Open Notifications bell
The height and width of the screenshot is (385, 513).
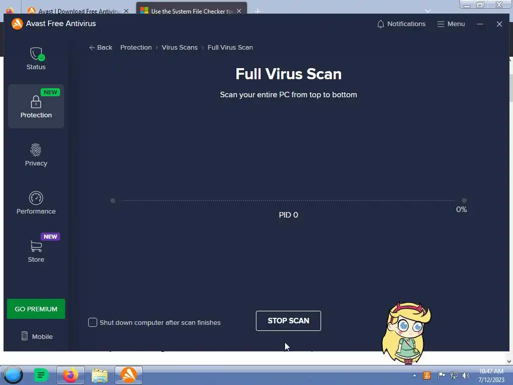click(401, 24)
